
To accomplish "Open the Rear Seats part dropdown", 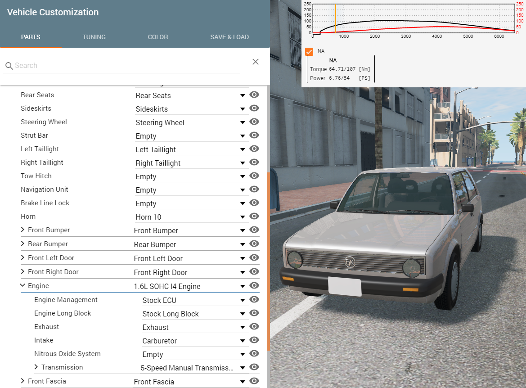I will coord(192,96).
